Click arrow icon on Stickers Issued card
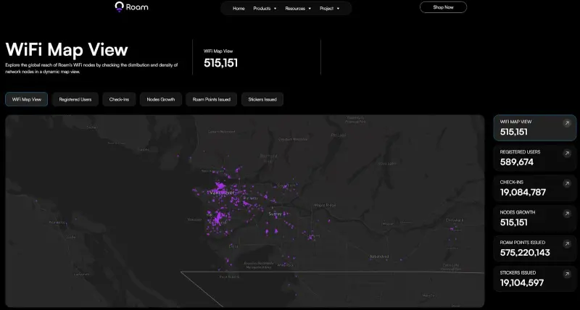The width and height of the screenshot is (580, 310). (x=566, y=275)
